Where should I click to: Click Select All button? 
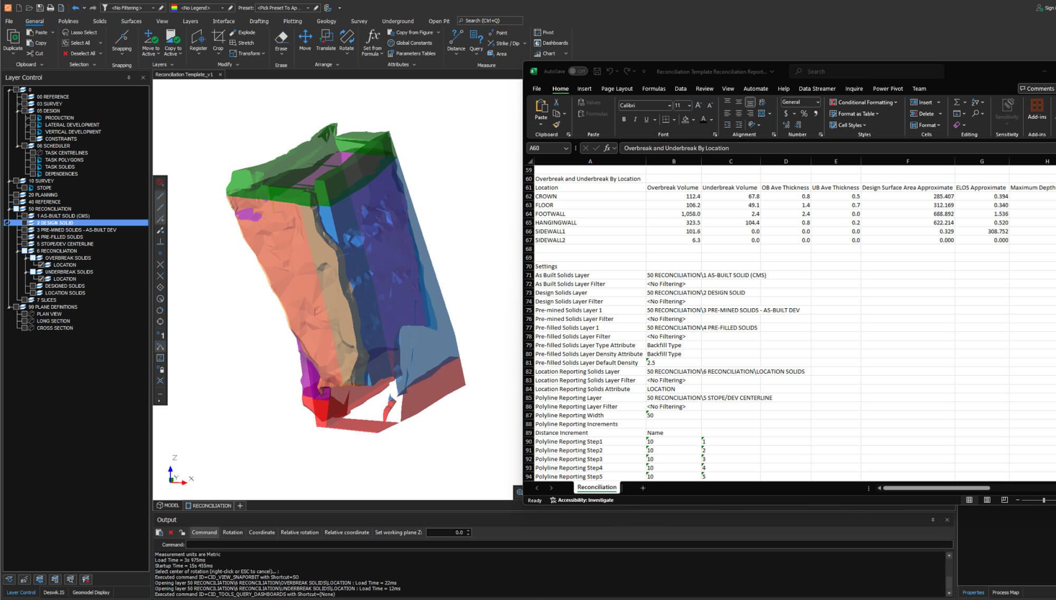click(x=77, y=43)
